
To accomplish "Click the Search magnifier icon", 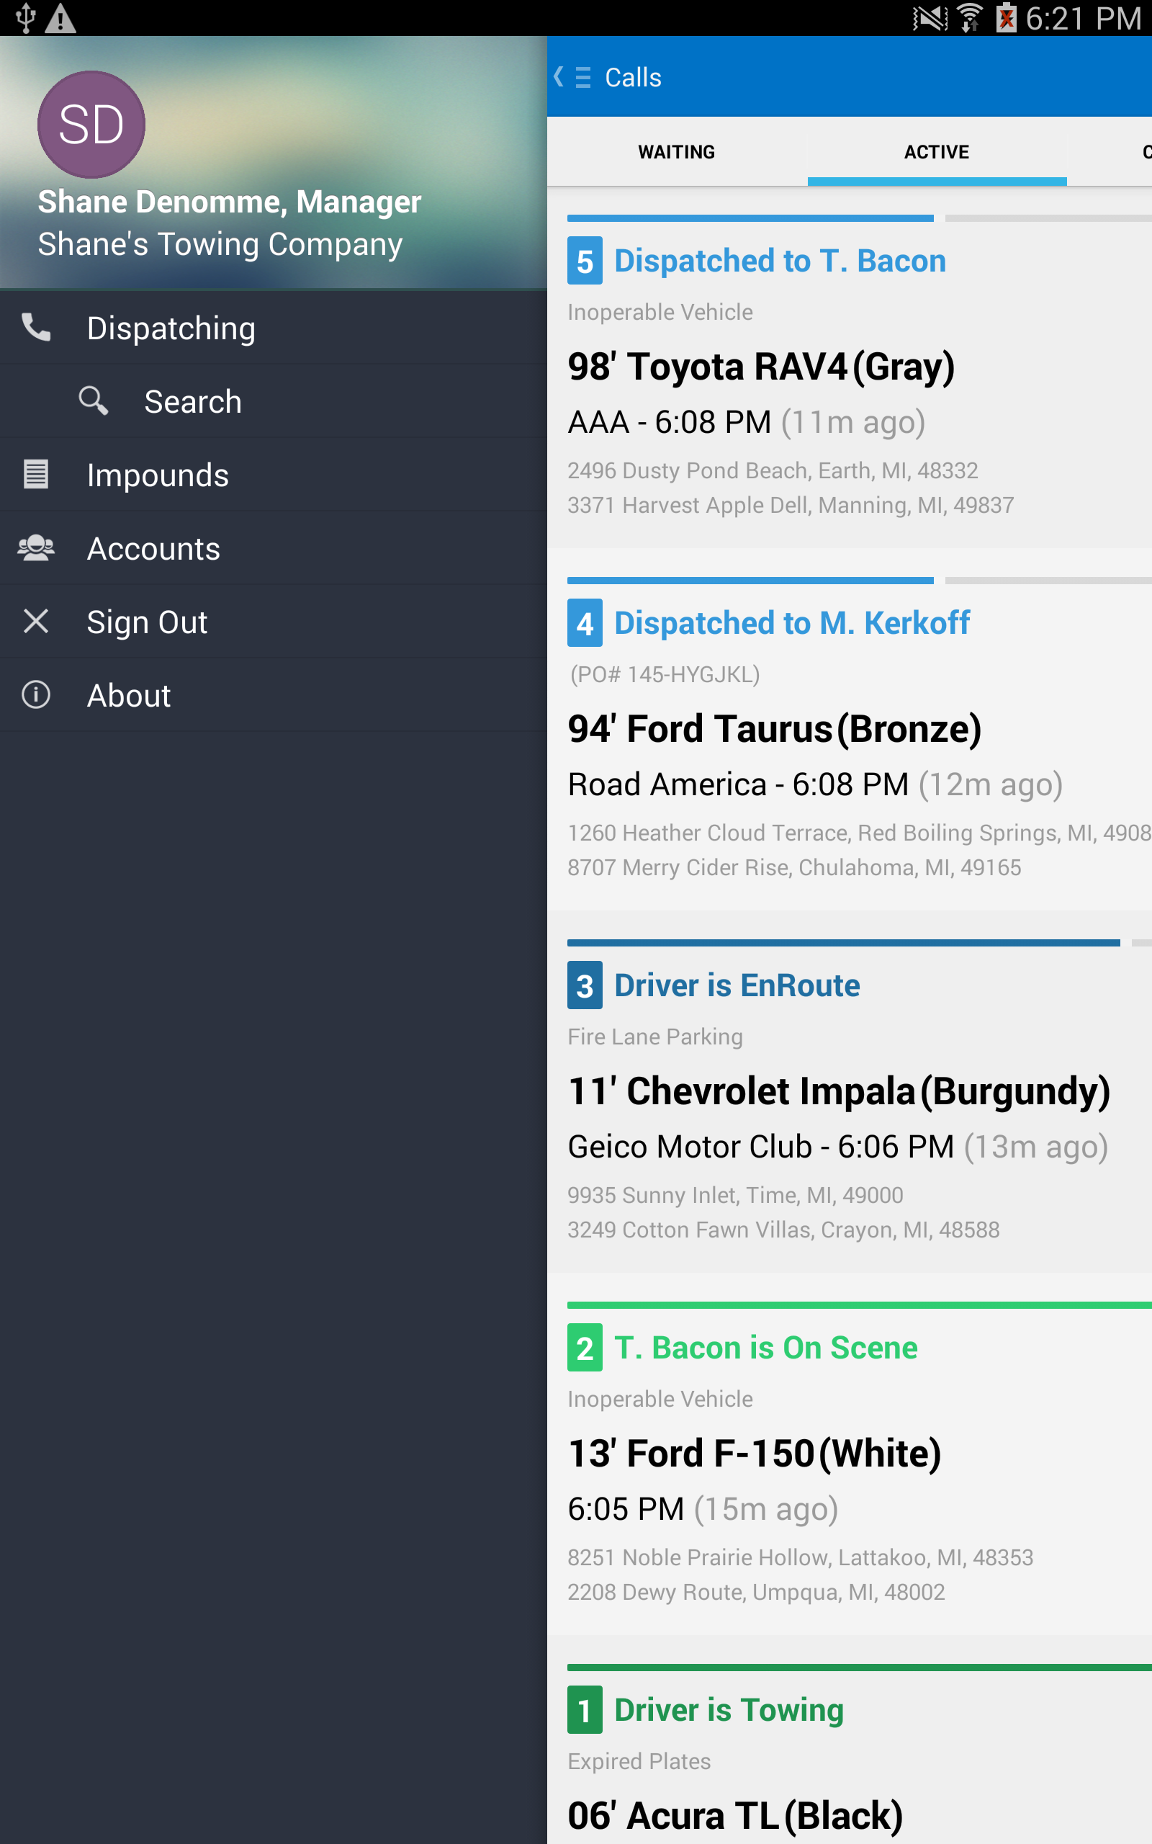I will coord(94,400).
